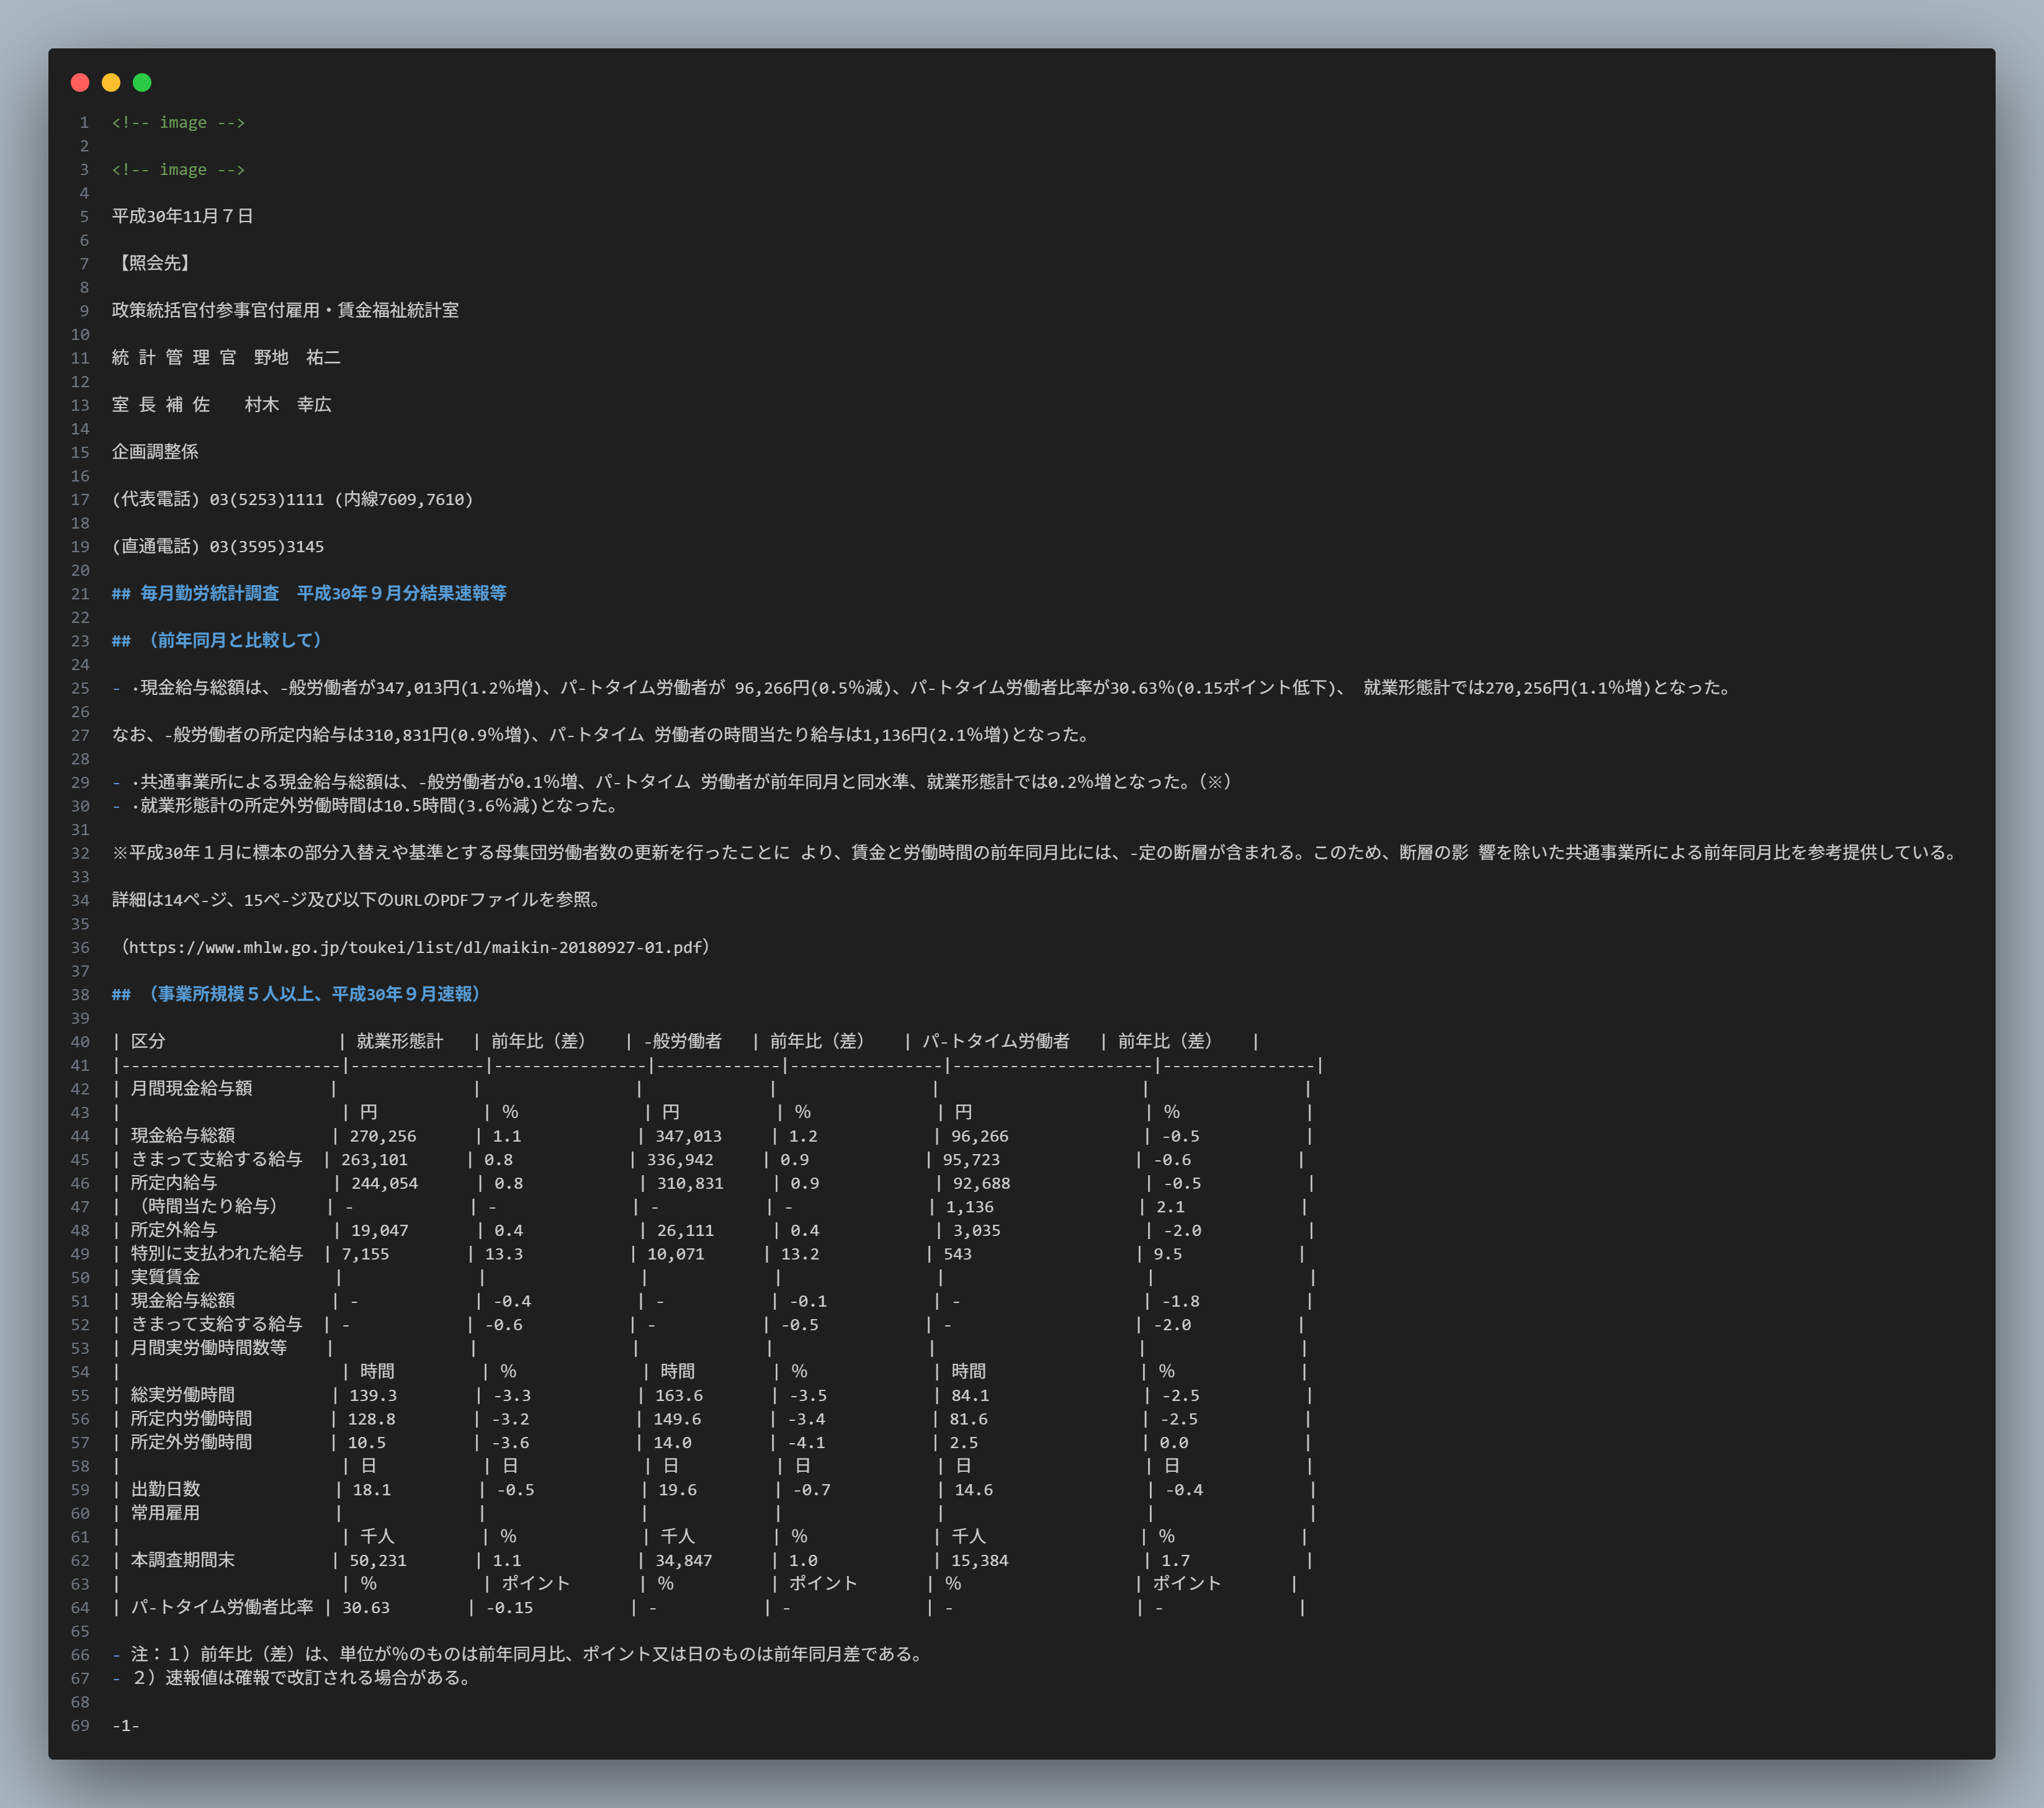Click the PDF URL on line 36
2044x1808 pixels.
[x=415, y=947]
